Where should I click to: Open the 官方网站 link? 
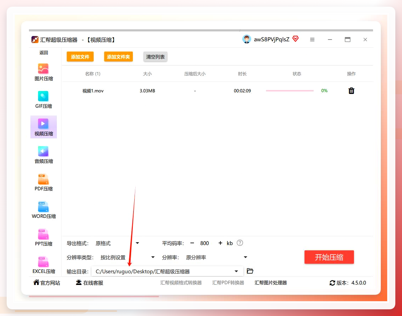[47, 283]
